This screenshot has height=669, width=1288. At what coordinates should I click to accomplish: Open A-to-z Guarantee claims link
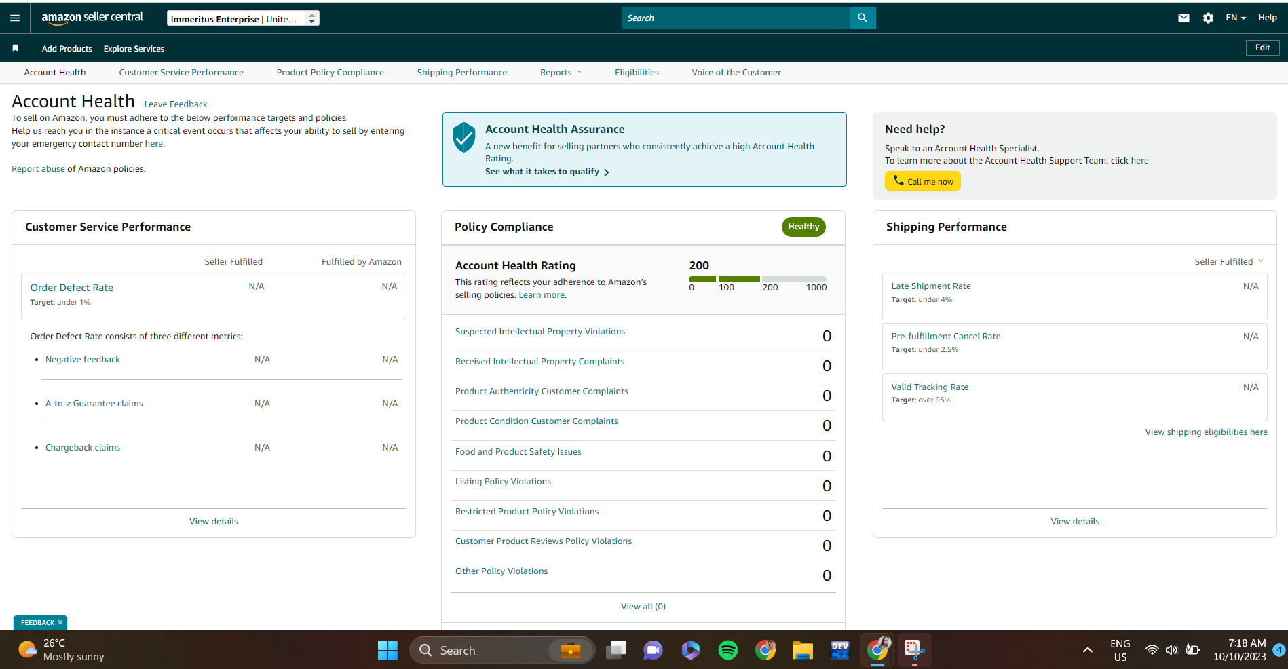point(94,404)
